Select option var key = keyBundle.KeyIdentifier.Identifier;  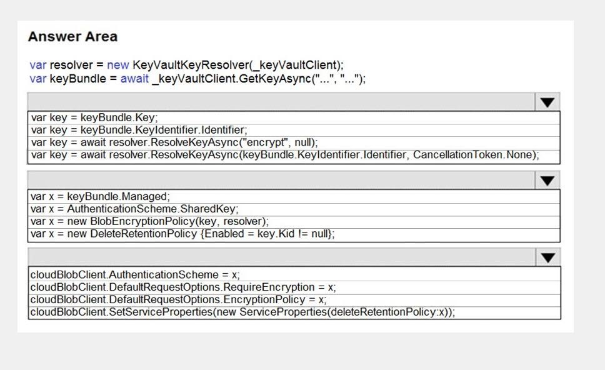tap(294, 130)
